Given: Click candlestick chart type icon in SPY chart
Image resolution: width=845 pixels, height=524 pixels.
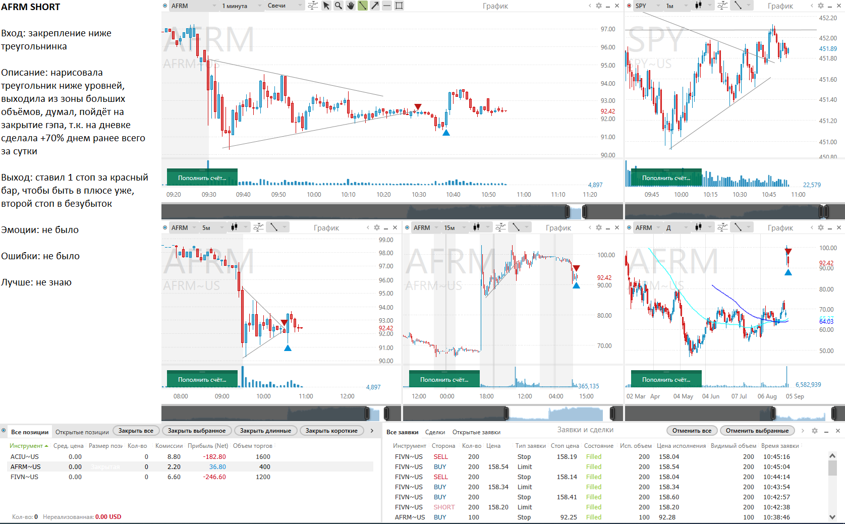Looking at the screenshot, I should 699,6.
